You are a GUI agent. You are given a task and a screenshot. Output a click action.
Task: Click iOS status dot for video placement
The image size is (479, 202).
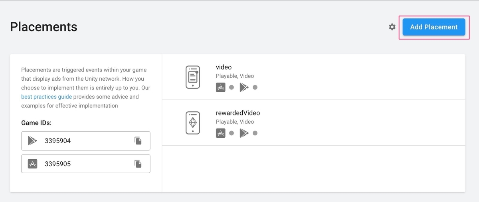pos(232,87)
